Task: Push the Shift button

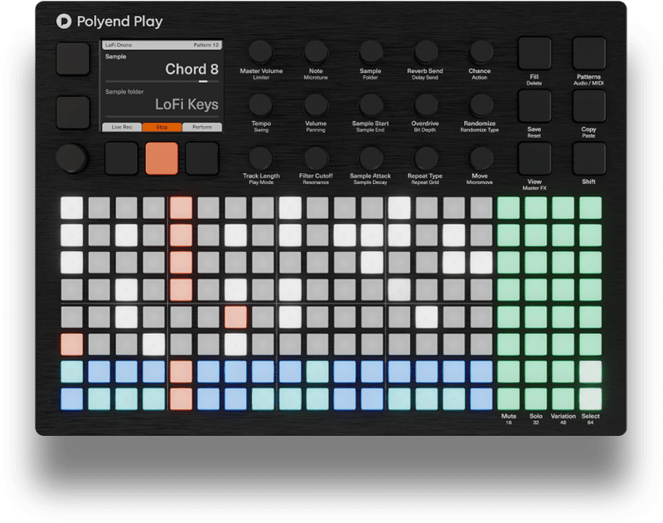Action: [589, 158]
